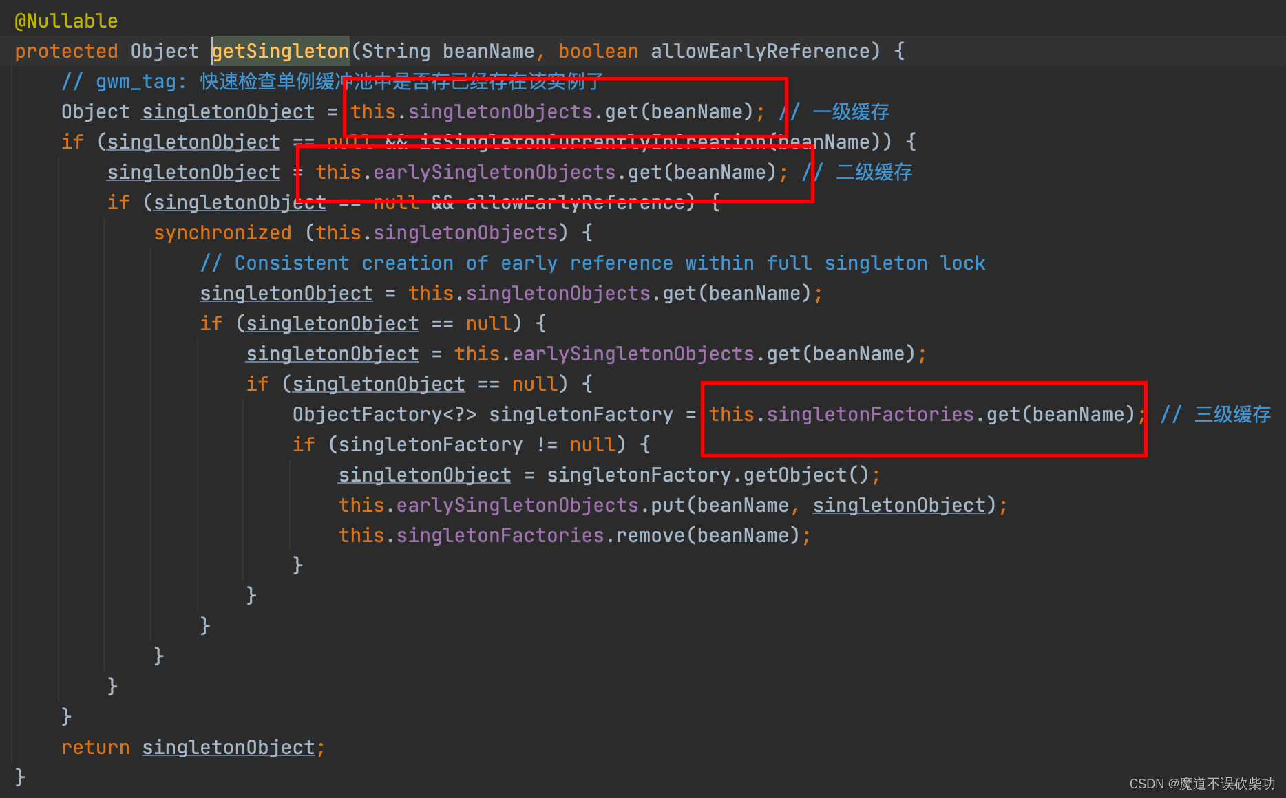
Task: Click 'earlySingletonObjects.put' statement
Action: [x=673, y=506]
